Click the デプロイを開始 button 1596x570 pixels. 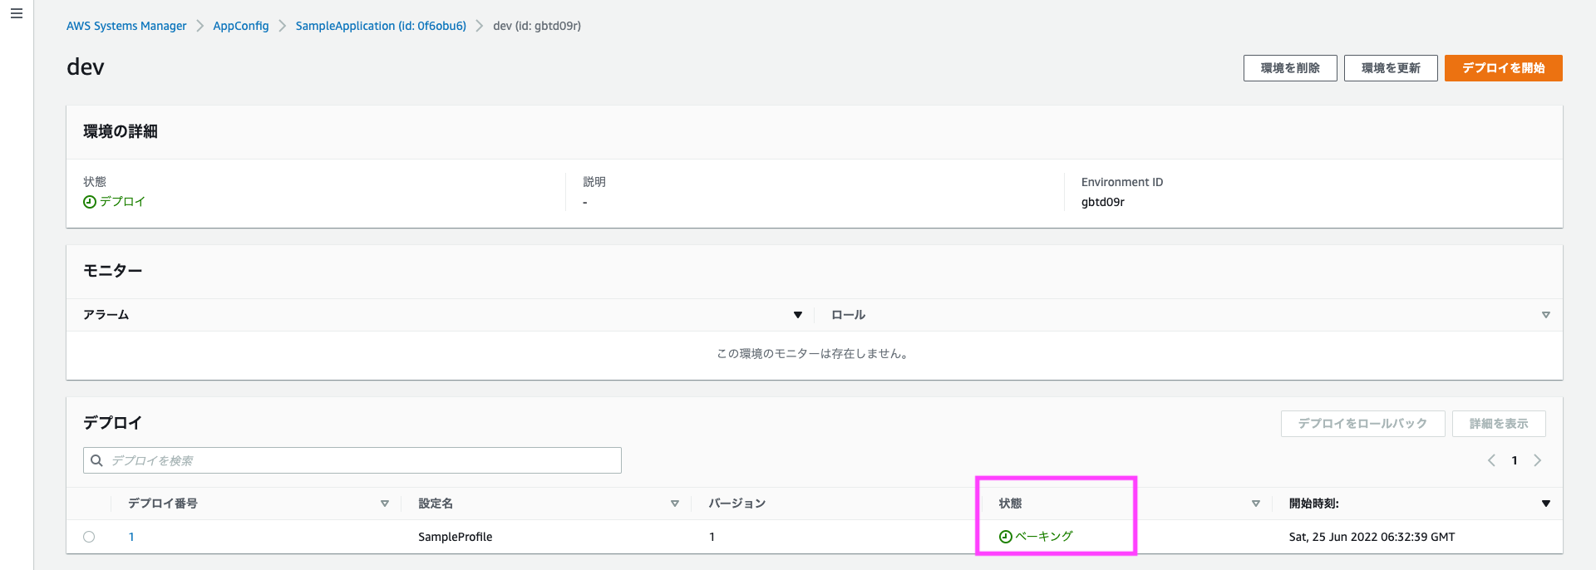pyautogui.click(x=1503, y=68)
